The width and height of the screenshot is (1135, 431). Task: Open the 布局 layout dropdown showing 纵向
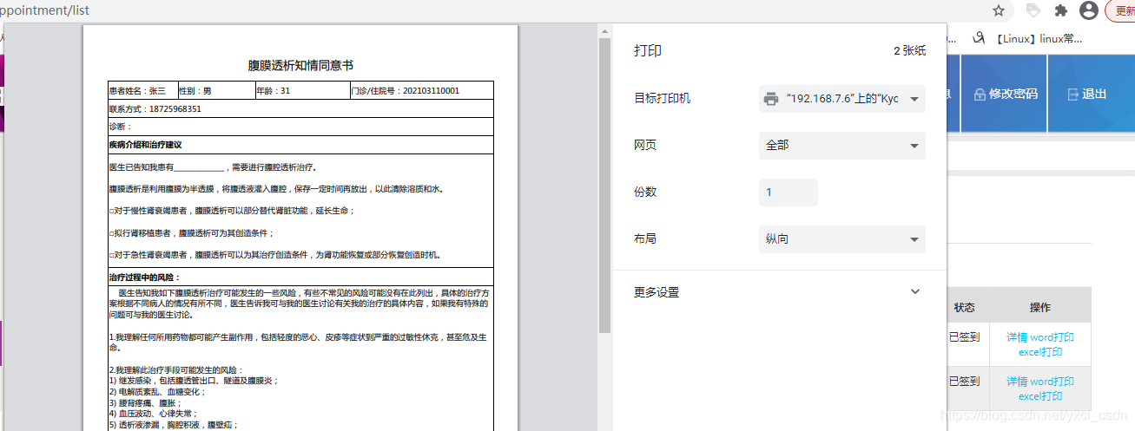coord(842,239)
